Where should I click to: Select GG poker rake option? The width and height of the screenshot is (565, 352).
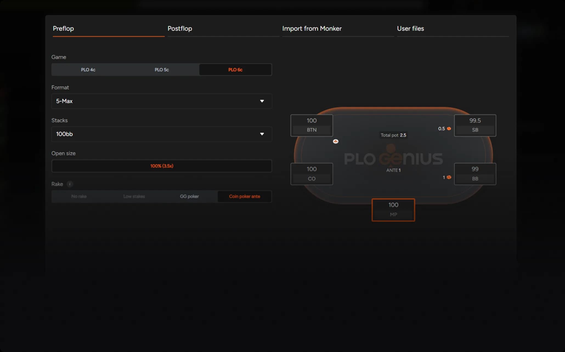click(x=189, y=196)
